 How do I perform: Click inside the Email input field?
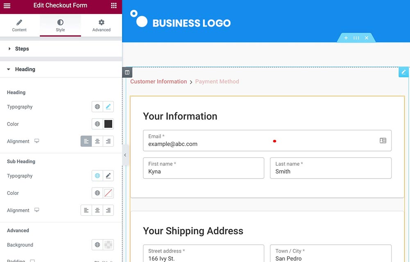(x=205, y=144)
